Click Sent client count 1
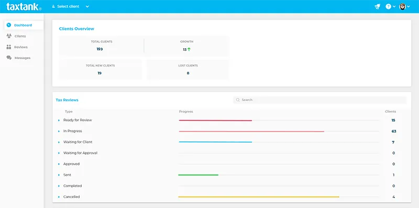The image size is (419, 208). 394,175
